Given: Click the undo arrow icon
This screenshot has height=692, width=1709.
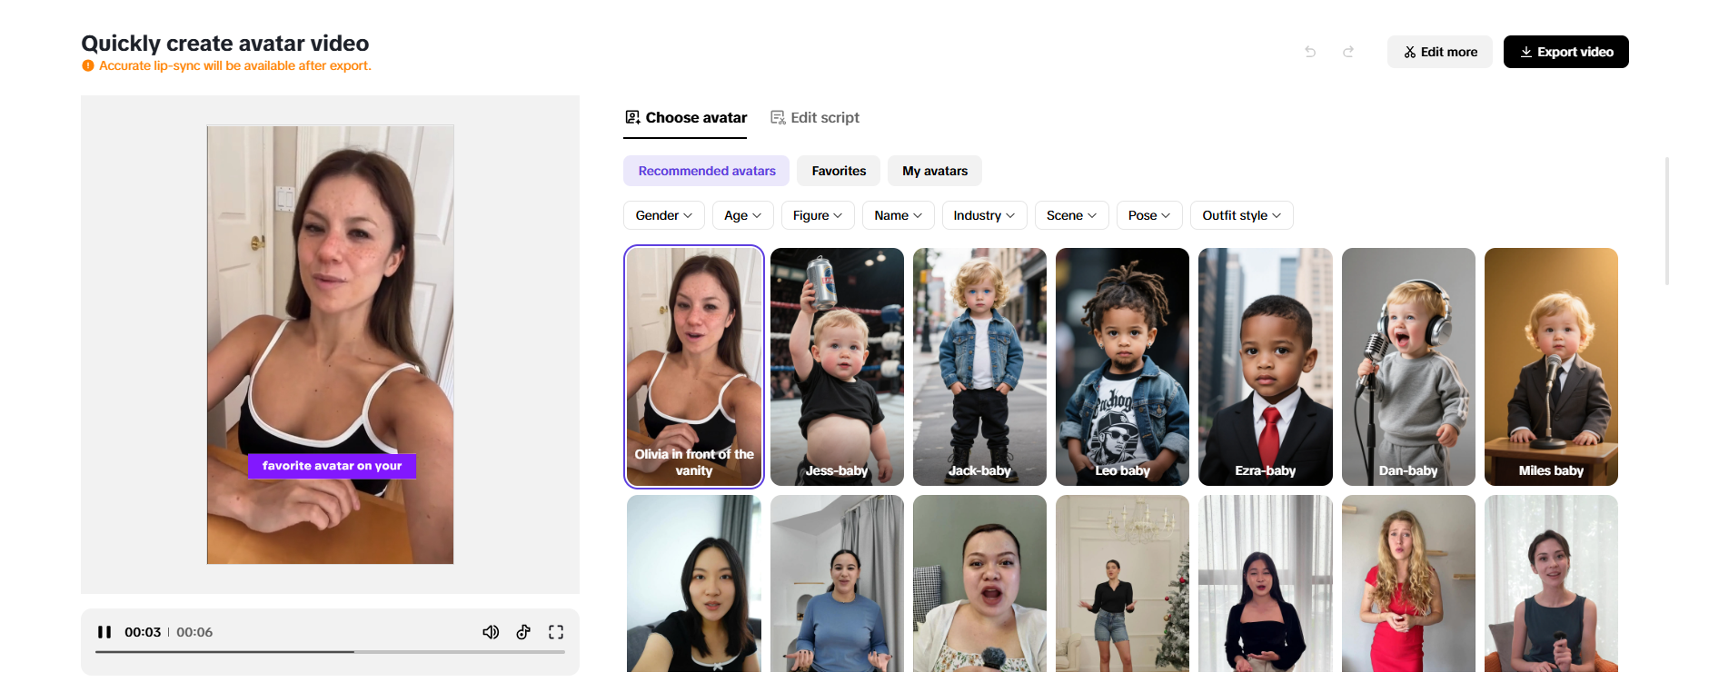Looking at the screenshot, I should pos(1310,52).
